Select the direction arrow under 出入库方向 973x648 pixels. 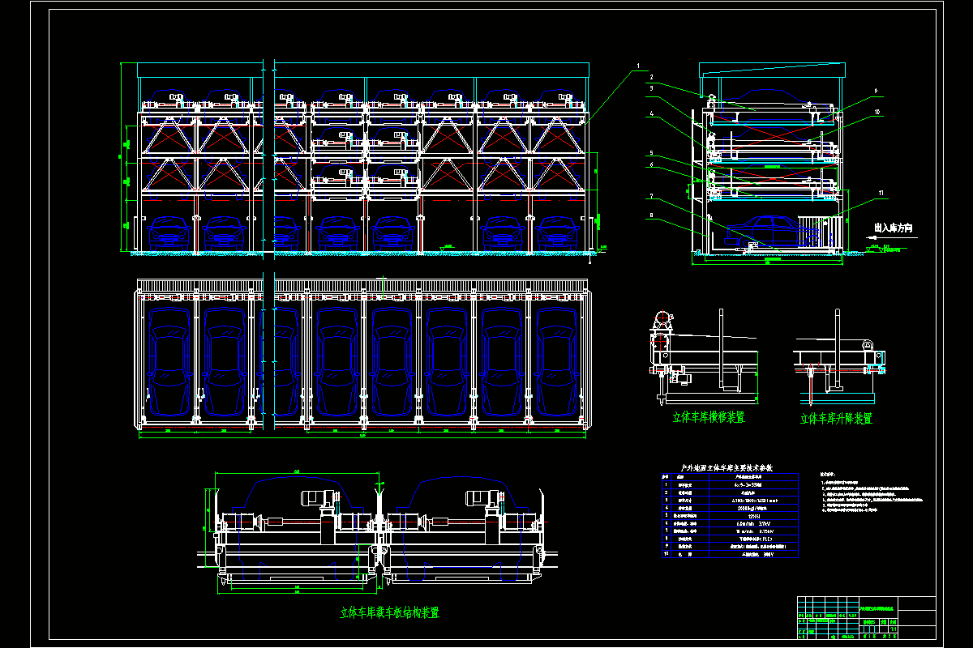(892, 237)
